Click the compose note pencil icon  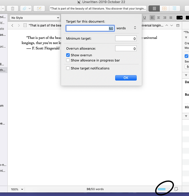(x=39, y=9)
